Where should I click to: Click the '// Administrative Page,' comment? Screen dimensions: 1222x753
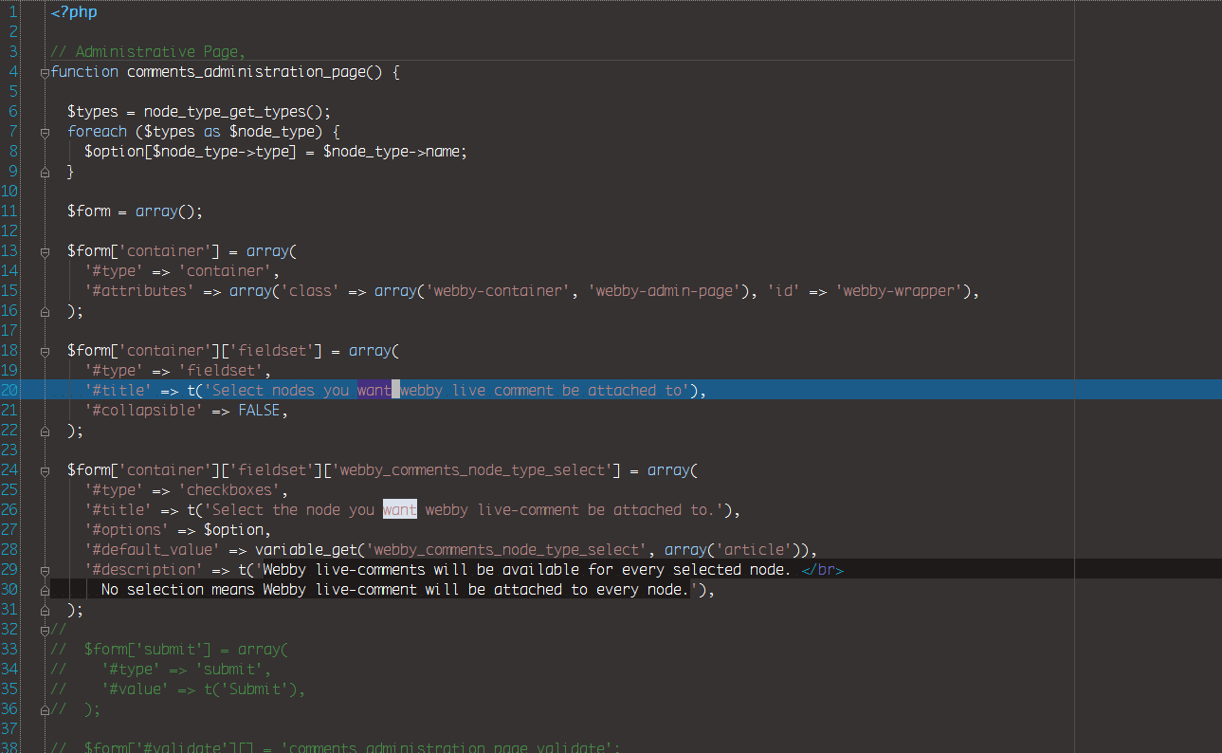click(x=148, y=52)
